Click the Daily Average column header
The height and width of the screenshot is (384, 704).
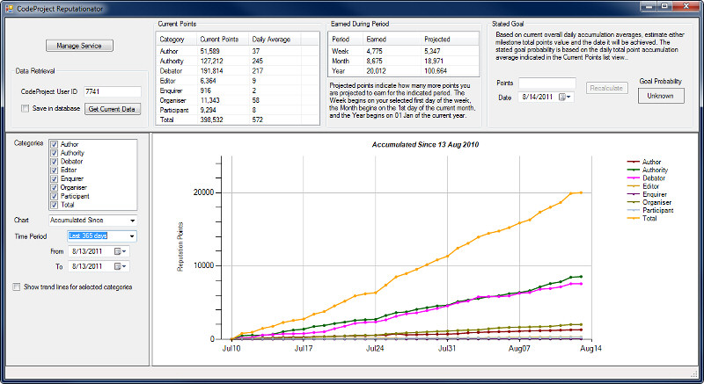275,40
